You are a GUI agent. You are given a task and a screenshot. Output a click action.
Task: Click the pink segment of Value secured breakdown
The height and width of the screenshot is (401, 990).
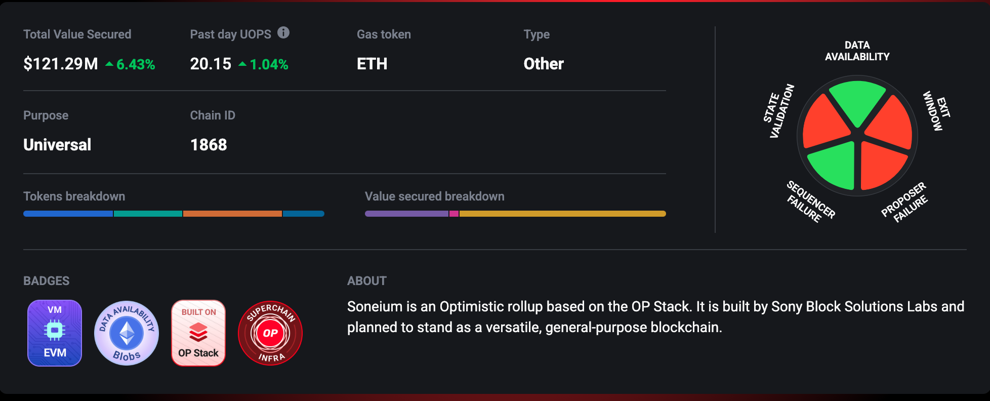click(454, 214)
